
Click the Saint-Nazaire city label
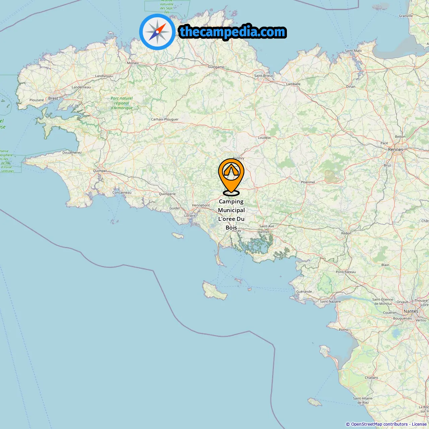pyautogui.click(x=330, y=301)
